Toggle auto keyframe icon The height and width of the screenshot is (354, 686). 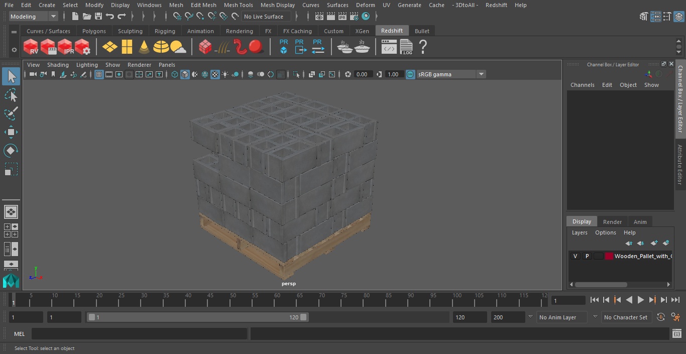tap(661, 317)
